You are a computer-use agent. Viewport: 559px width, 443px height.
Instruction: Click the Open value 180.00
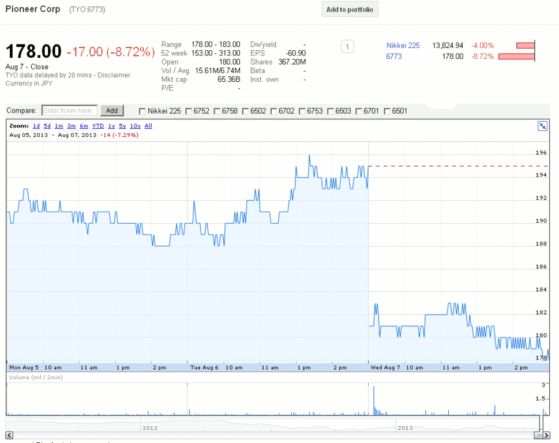pos(230,62)
